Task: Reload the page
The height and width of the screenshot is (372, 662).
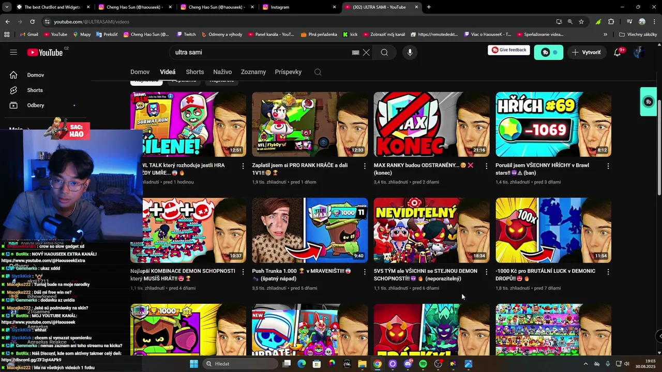Action: click(32, 22)
